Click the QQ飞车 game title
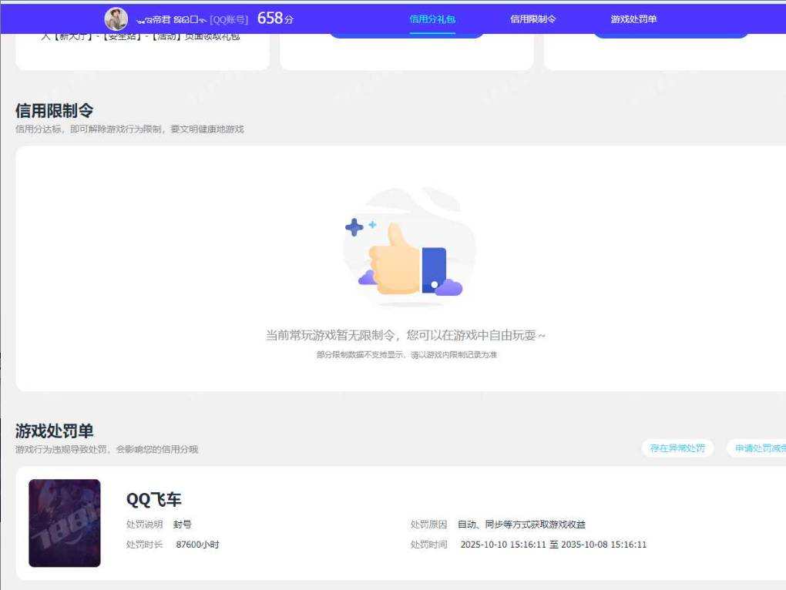This screenshot has width=786, height=590. point(153,499)
